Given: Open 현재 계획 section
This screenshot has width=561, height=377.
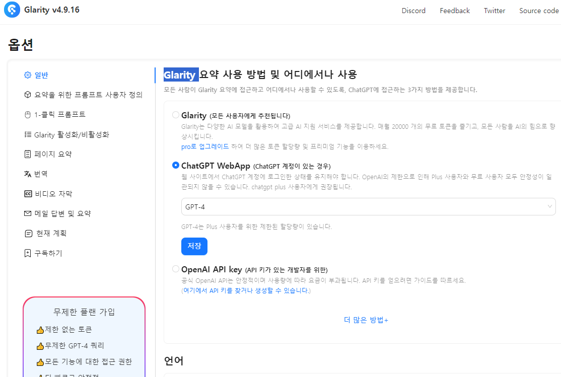Looking at the screenshot, I should (51, 234).
